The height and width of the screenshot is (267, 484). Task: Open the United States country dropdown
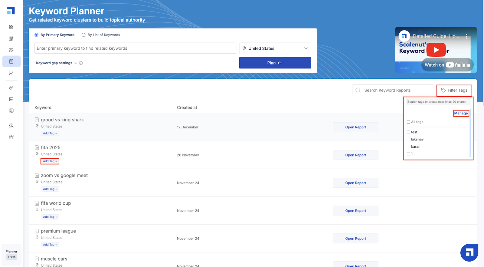[275, 48]
